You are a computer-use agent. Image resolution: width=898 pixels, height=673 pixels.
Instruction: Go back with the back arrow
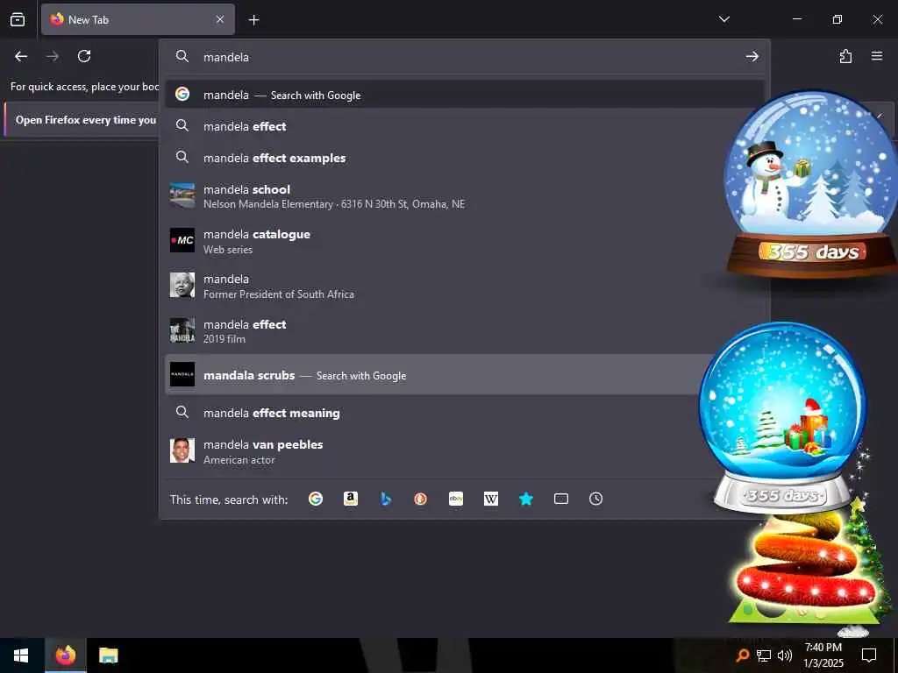[x=21, y=56]
